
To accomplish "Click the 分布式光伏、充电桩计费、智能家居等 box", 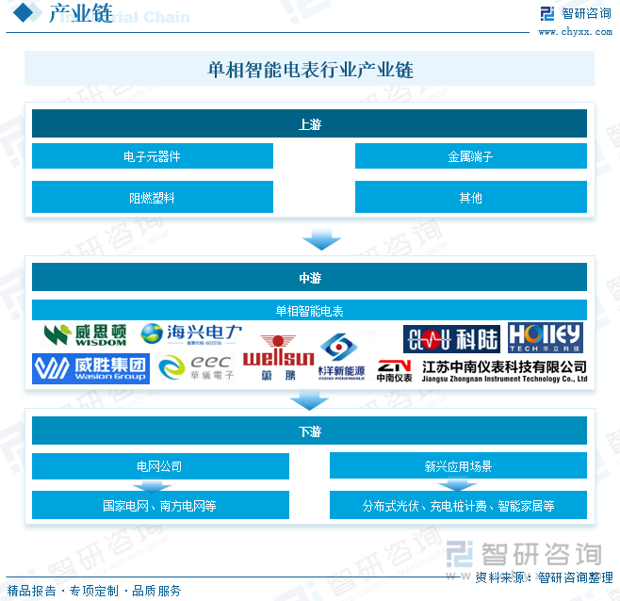I will (x=458, y=505).
